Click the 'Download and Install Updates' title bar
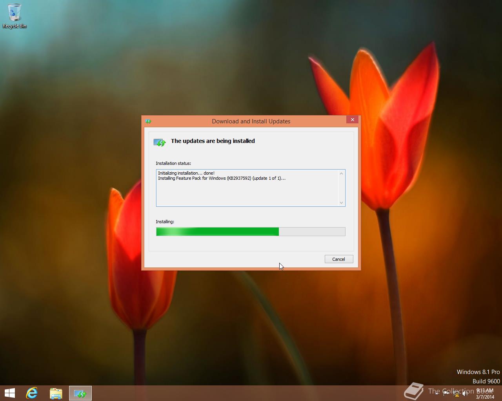502x401 pixels. click(x=251, y=121)
